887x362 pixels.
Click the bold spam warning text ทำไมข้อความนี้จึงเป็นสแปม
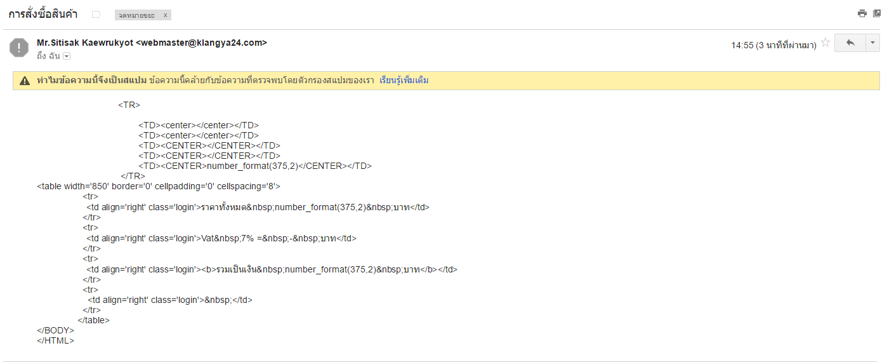pyautogui.click(x=91, y=81)
